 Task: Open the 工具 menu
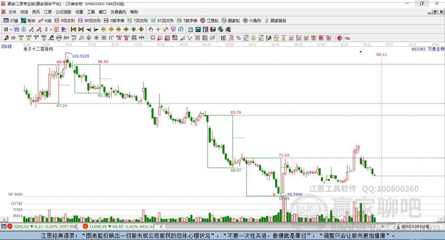click(91, 12)
